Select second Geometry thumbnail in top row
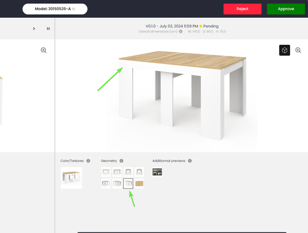This screenshot has width=308, height=233. pyautogui.click(x=117, y=172)
